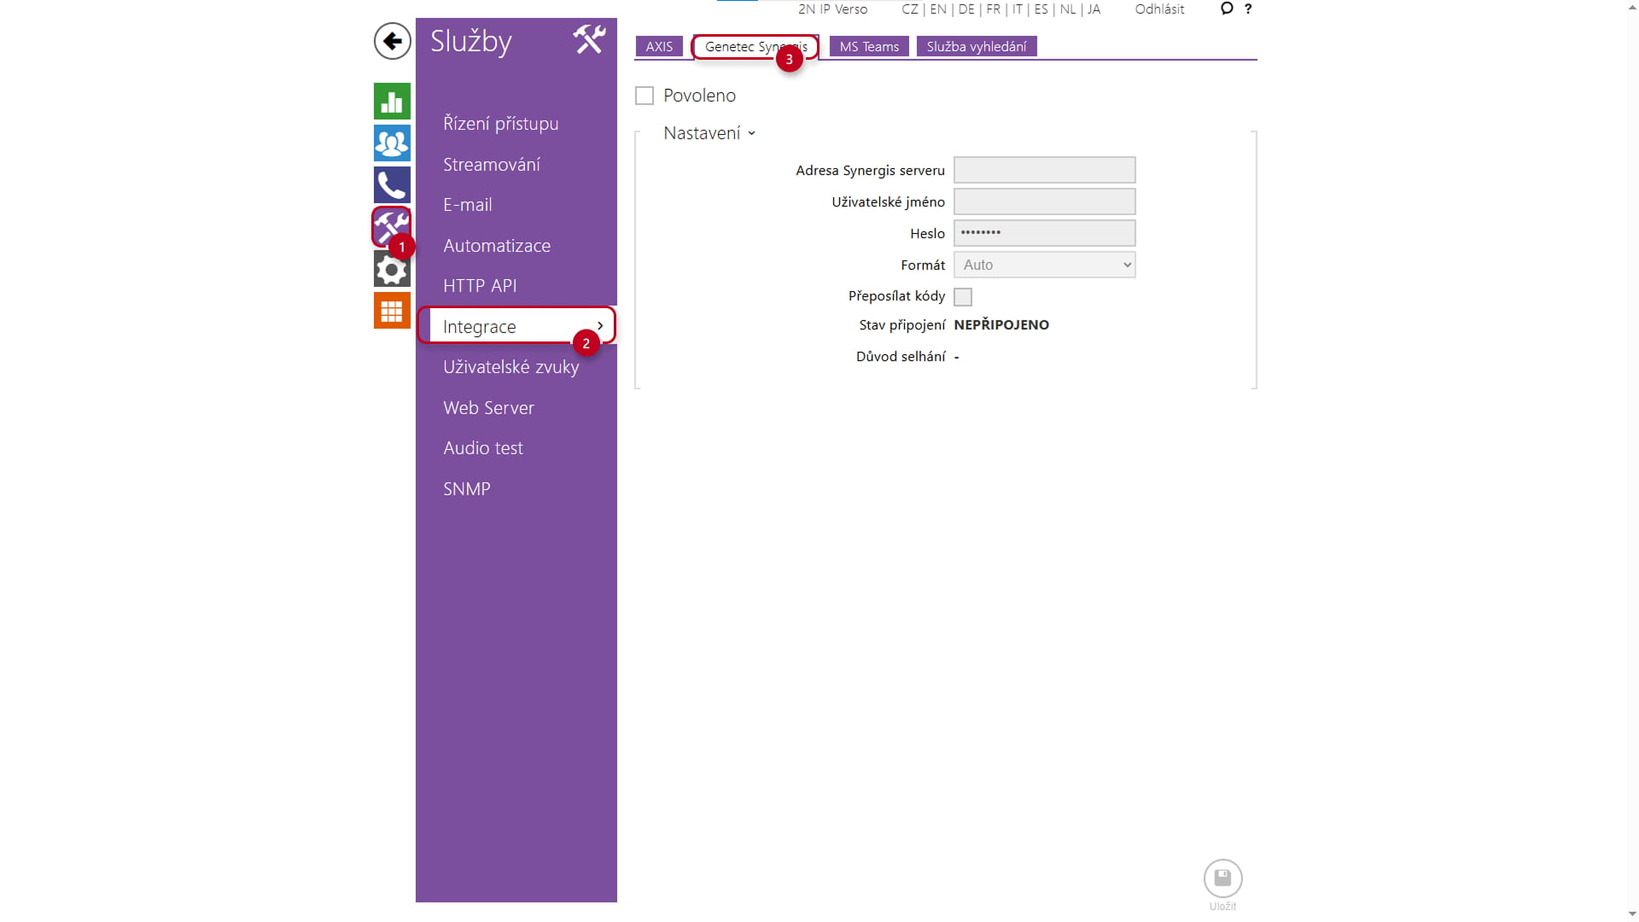The image size is (1639, 922).
Task: Click the Služby header tools icon
Action: click(x=589, y=39)
